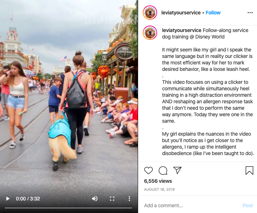Open leviatyourservice profile from header username
Viewport: 257px width, 213px height.
pos(181,13)
